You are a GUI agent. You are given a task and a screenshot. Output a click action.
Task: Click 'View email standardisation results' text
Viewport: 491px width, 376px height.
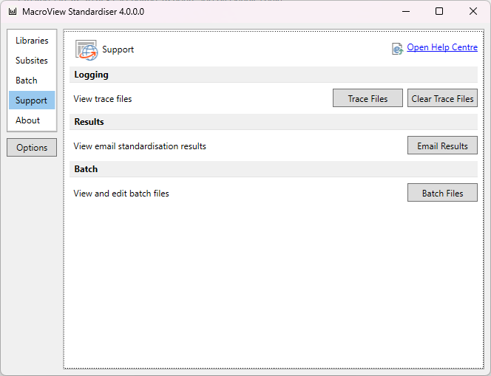(140, 146)
